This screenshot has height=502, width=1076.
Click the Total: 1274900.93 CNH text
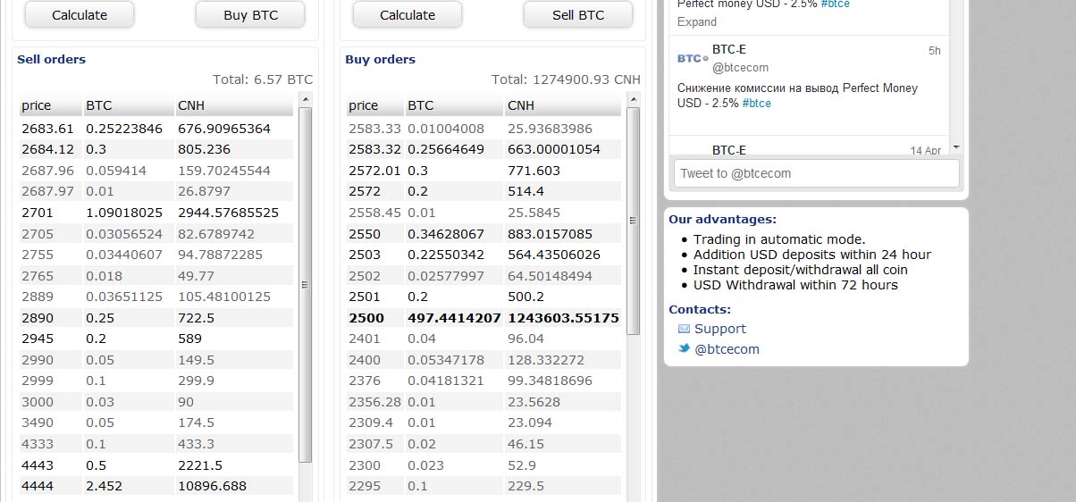tap(567, 79)
